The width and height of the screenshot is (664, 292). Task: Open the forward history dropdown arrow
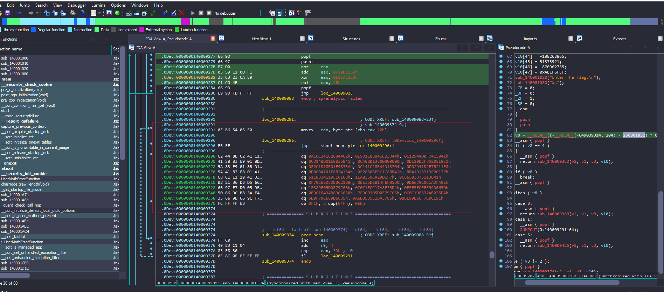(x=37, y=13)
